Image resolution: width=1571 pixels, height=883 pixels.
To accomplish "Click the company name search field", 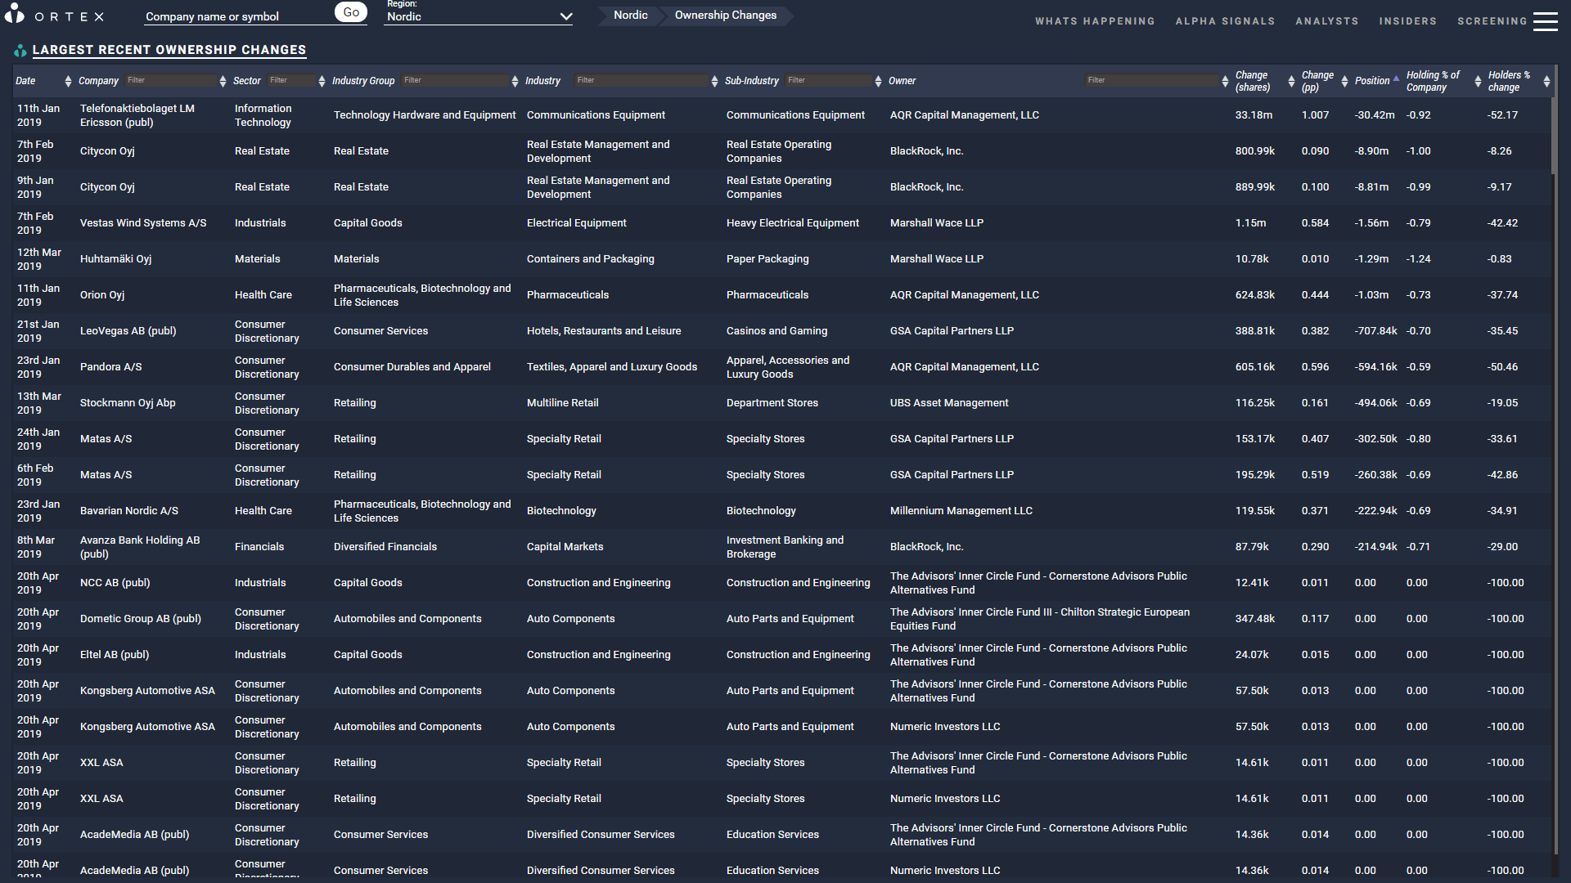I will [x=237, y=16].
